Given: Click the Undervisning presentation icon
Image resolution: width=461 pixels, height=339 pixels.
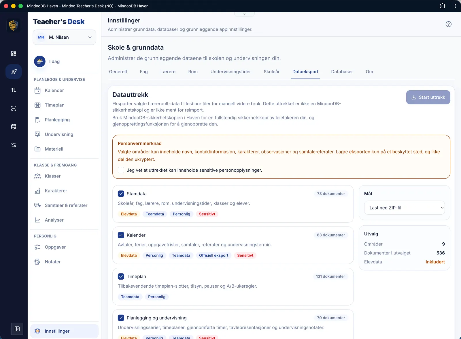Looking at the screenshot, I should pyautogui.click(x=37, y=134).
